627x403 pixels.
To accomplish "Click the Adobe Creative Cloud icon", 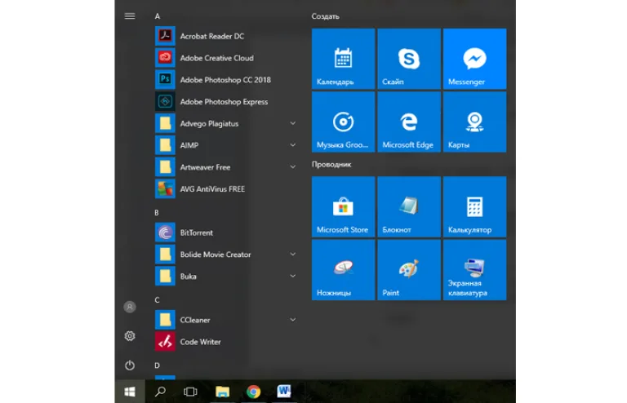I will click(165, 58).
